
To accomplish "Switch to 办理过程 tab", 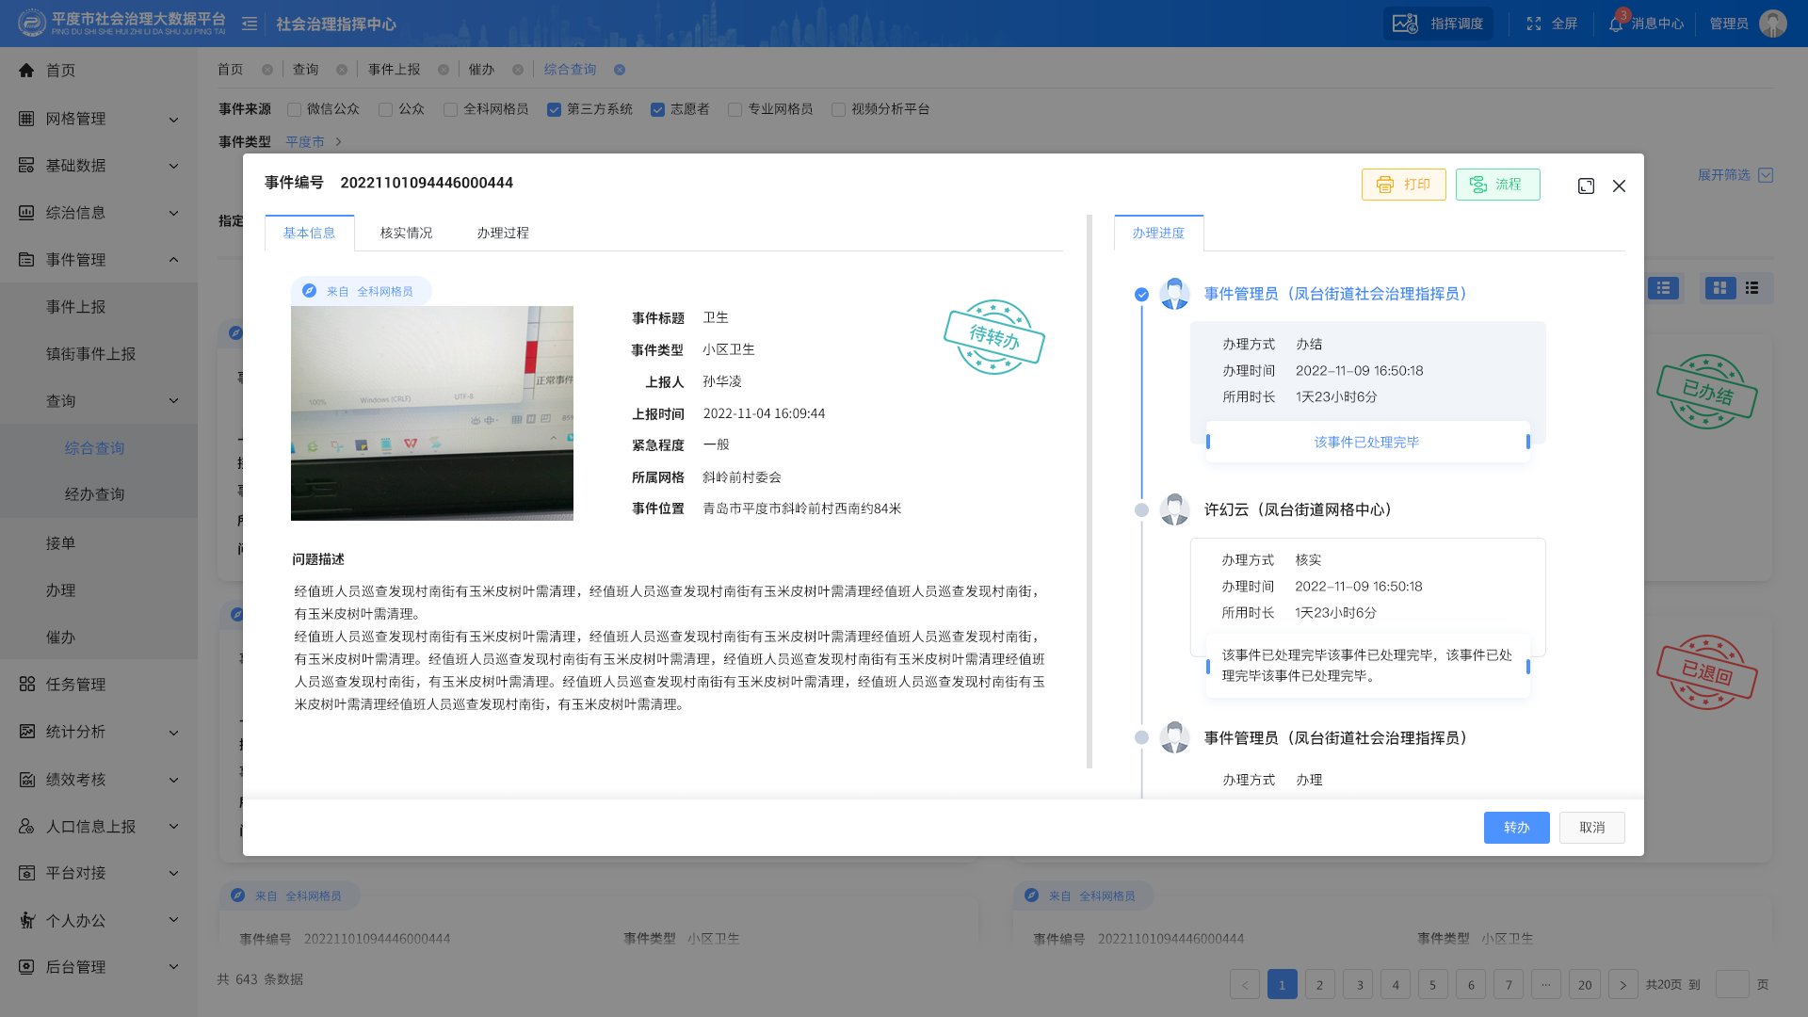I will click(x=503, y=233).
